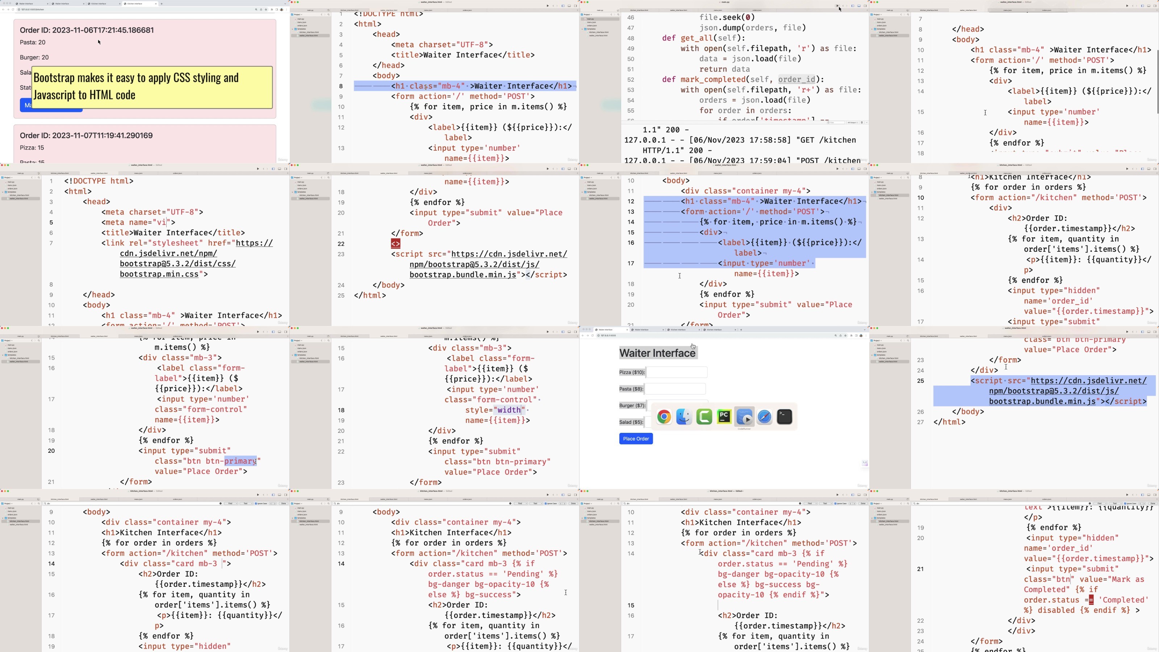
Task: Open Terminal from the app switcher
Action: pos(784,417)
